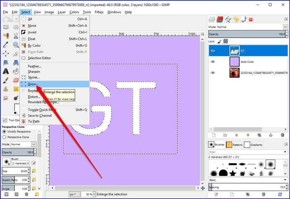Open the brush filter dropdown arrow
Screen dimensions: 290x199
285,152
